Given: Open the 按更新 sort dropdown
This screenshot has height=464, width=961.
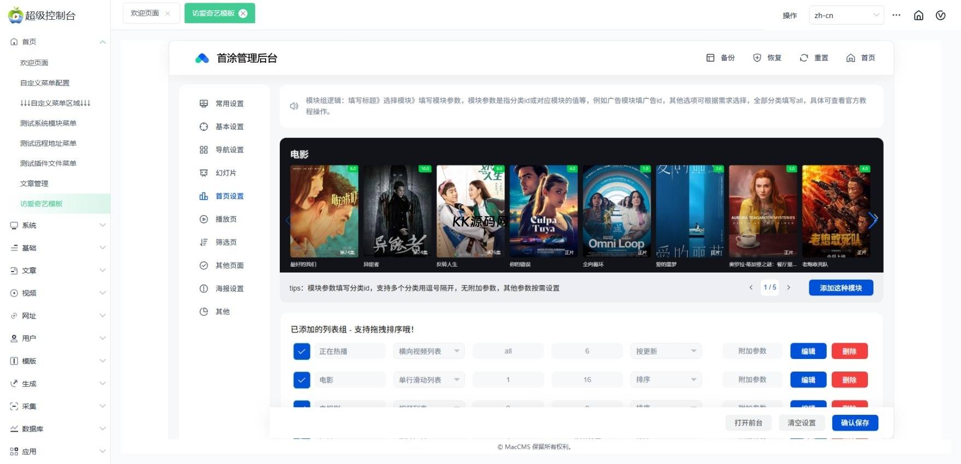Looking at the screenshot, I should (x=666, y=351).
